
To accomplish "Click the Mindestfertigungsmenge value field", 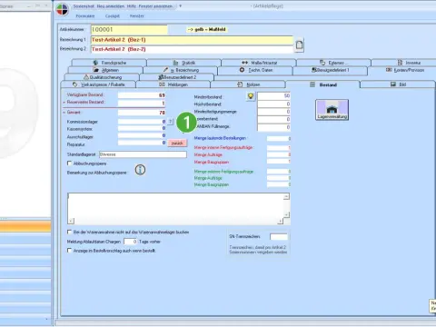I will (x=273, y=112).
